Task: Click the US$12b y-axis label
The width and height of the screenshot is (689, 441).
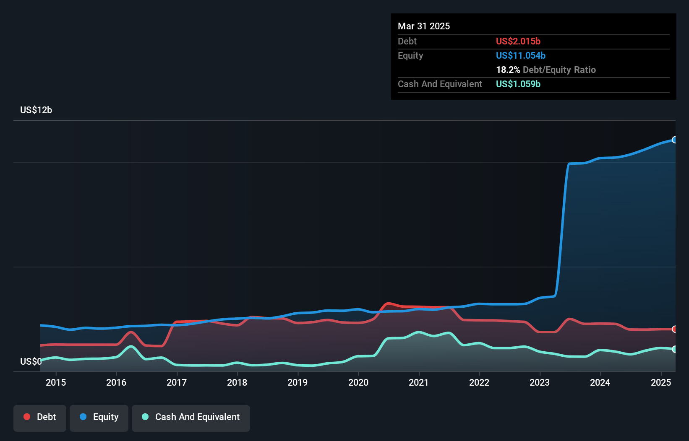Action: [36, 110]
